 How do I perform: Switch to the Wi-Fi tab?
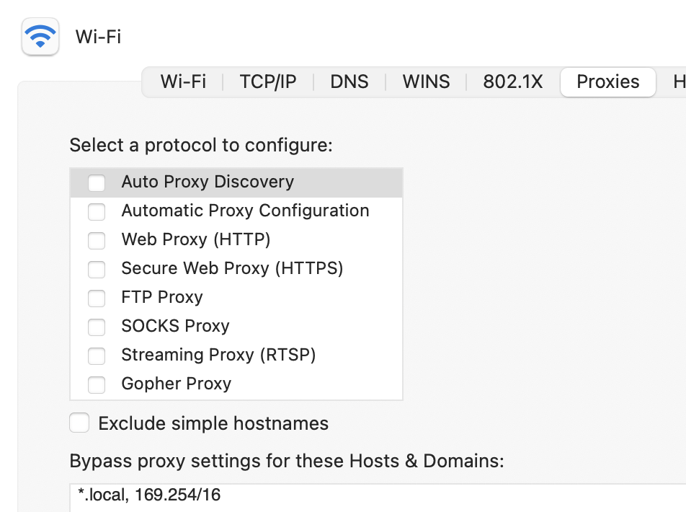pyautogui.click(x=183, y=81)
